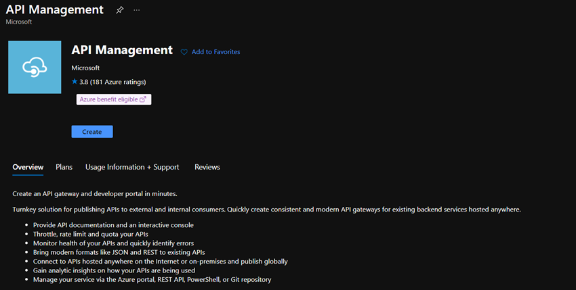Screen dimensions: 576x290
Task: Click the API Management page header title
Action: tap(55, 9)
